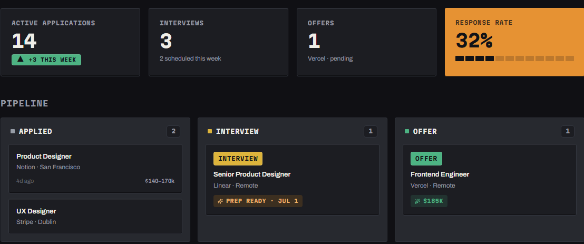584x244 pixels.
Task: Open the Frontend Engineer Vercel card
Action: tap(490, 180)
